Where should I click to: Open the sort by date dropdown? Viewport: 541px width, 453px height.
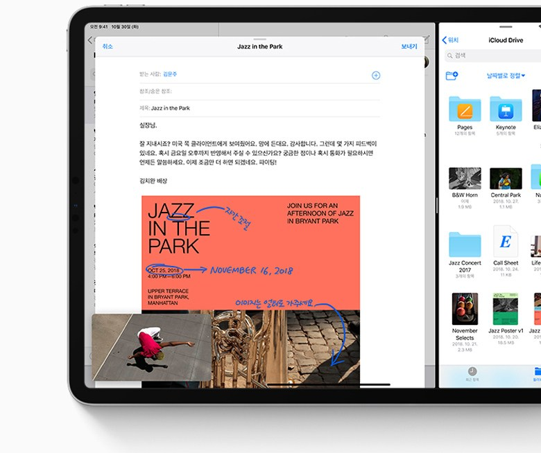[506, 75]
